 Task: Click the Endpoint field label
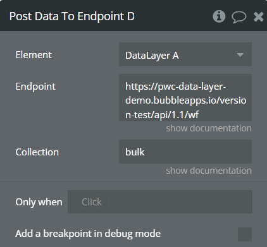coord(35,87)
